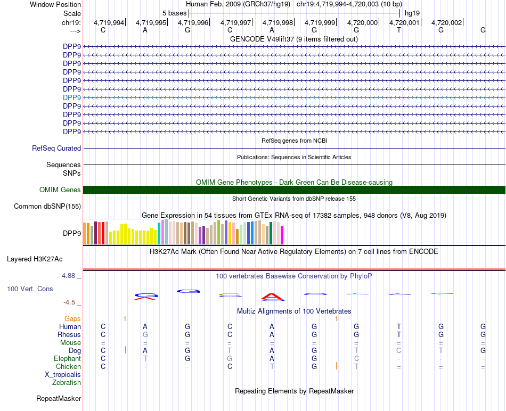This screenshot has width=506, height=411.
Task: Open the 100 Vert. Cons track label
Action: click(x=30, y=289)
